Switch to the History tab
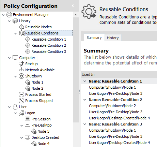Screen dimensions: 157x147 pyautogui.click(x=113, y=38)
